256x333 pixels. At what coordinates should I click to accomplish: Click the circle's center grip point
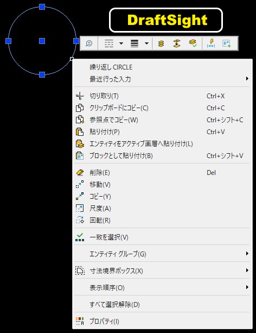[42, 41]
